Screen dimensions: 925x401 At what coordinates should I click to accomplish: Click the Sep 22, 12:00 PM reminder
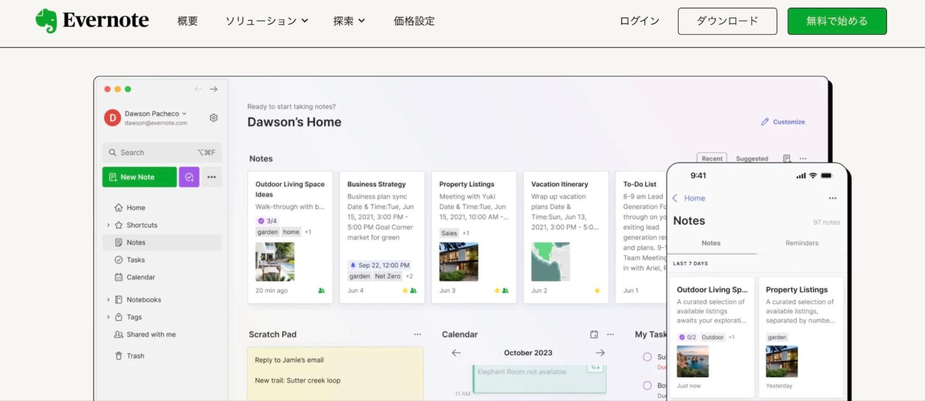pos(380,265)
